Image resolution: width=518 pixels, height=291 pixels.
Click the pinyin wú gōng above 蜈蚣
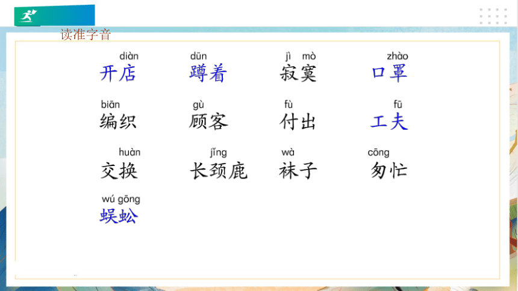(121, 200)
